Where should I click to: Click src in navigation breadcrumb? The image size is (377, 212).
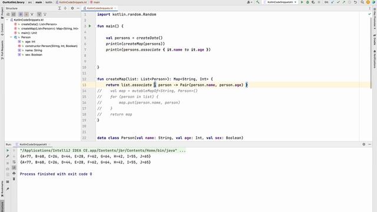point(30,2)
